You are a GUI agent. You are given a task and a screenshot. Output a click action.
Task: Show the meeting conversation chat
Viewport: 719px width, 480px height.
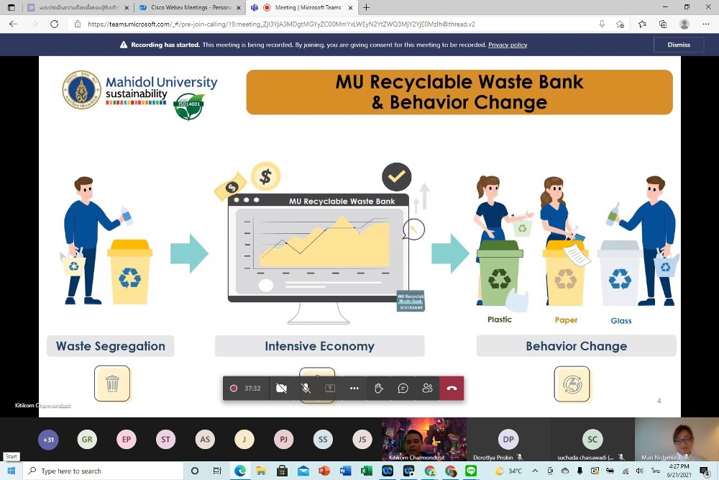click(x=403, y=389)
